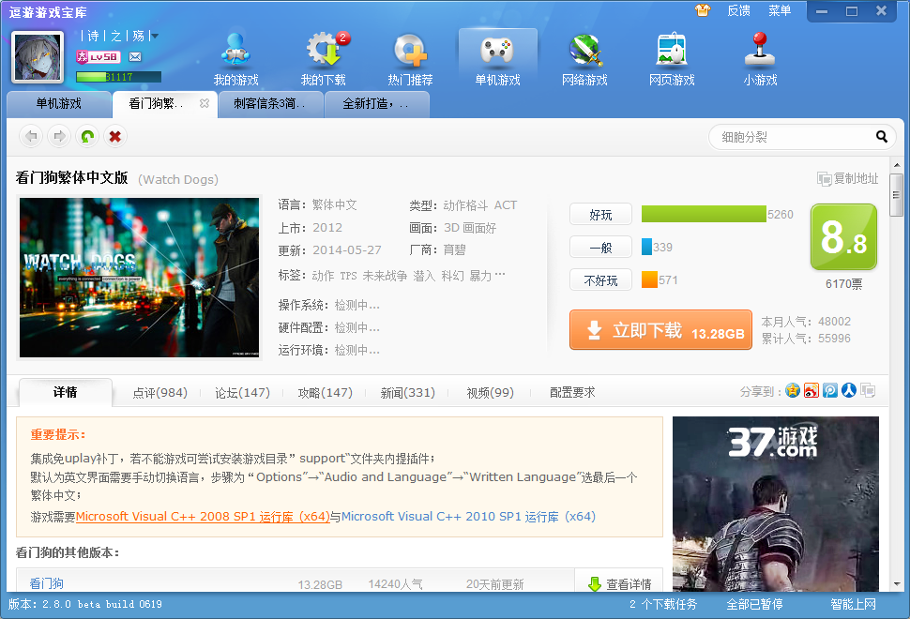
Task: Select 单机游戏 gamepad icon in top navigation
Action: (x=497, y=59)
